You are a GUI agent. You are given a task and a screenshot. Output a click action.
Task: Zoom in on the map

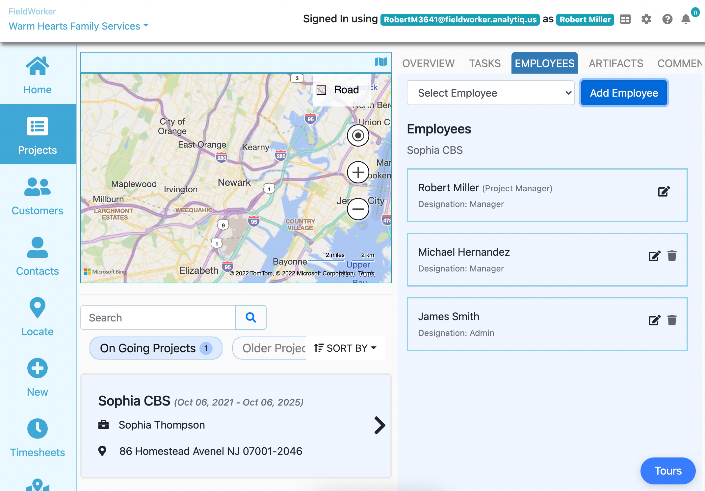(x=358, y=172)
